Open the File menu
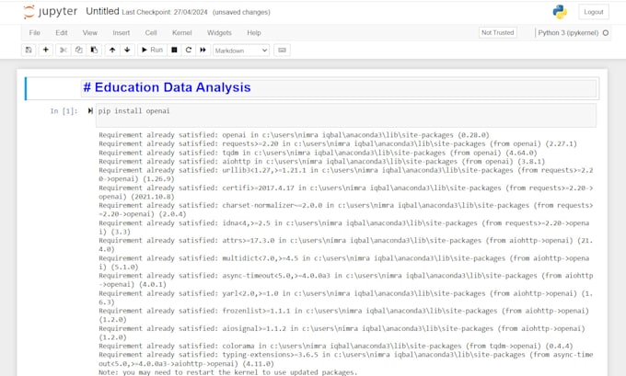The image size is (626, 376). [x=34, y=33]
